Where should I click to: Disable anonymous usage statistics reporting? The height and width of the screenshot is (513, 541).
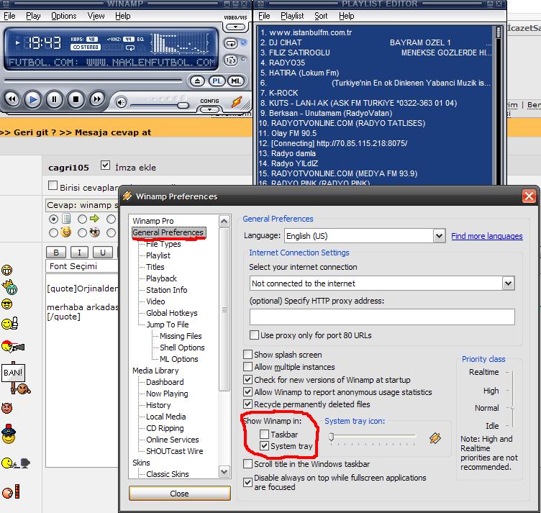point(247,392)
